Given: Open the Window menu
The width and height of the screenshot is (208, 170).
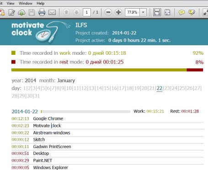Looking at the screenshot, I should pos(26,3).
